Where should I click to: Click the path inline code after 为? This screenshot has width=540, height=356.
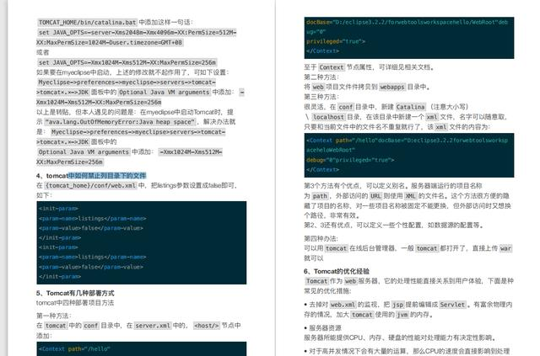pyautogui.click(x=320, y=196)
